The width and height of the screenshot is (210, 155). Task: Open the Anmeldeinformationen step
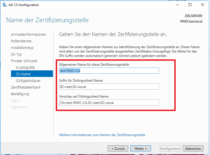click(x=29, y=35)
